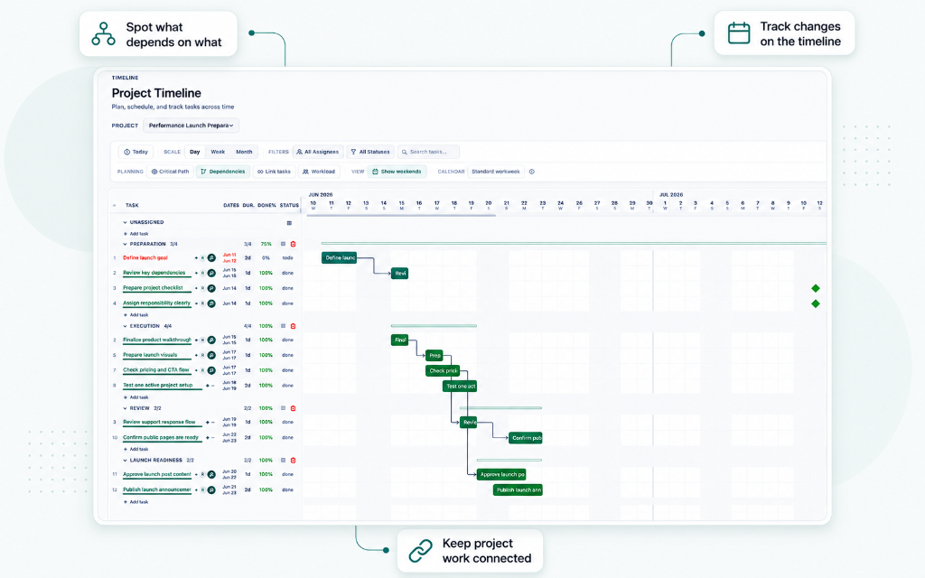
Task: Click the assignee avatar on Publish launch announcement
Action: click(211, 489)
